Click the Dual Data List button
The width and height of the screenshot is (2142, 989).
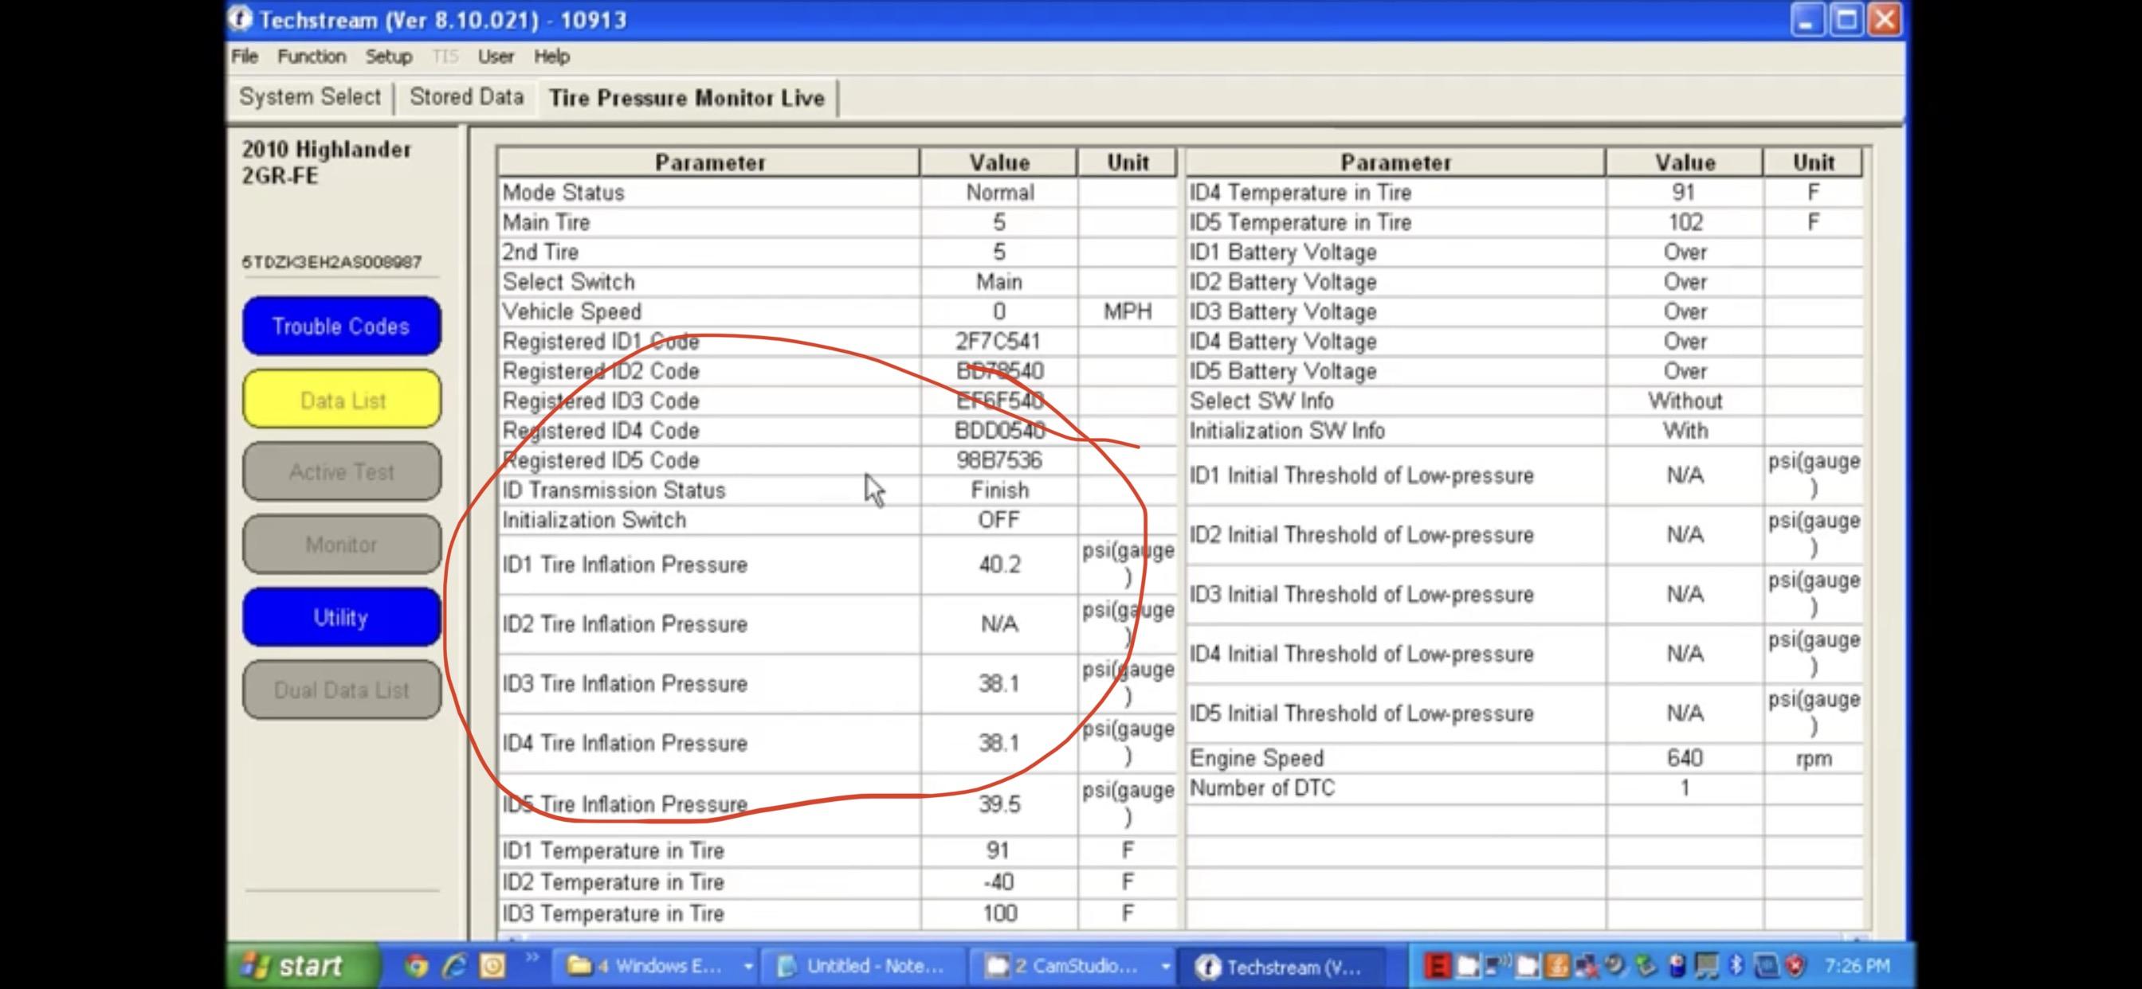pos(342,690)
